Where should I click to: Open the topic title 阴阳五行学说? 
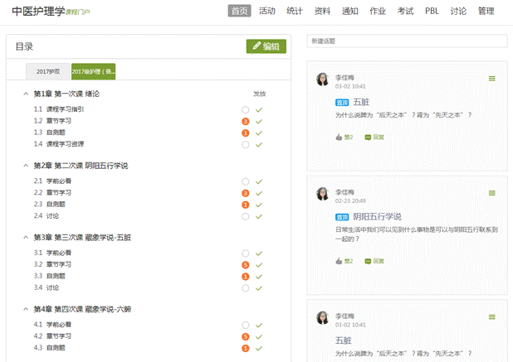point(377,217)
